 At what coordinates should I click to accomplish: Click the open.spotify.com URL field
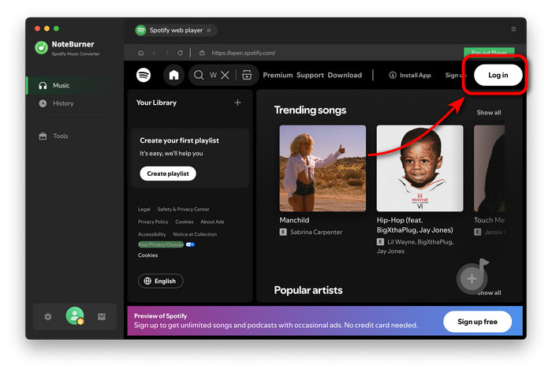click(244, 53)
